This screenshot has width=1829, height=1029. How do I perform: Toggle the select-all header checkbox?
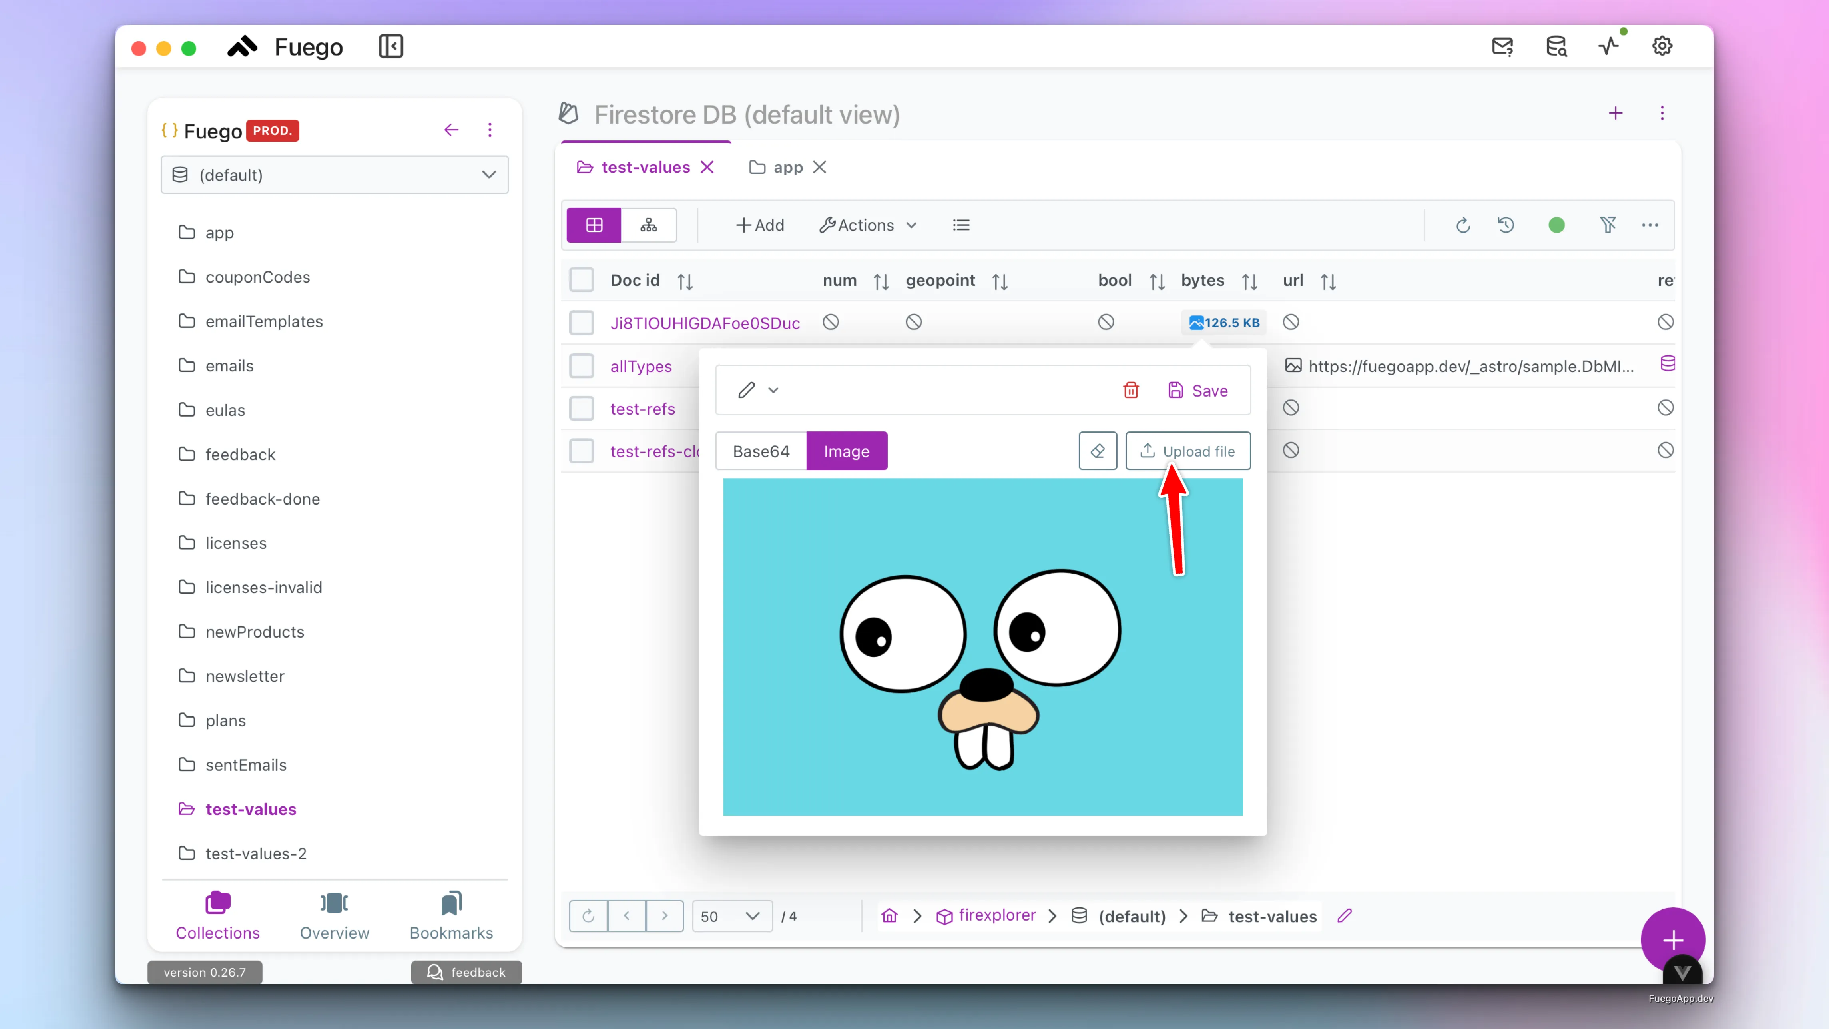pyautogui.click(x=581, y=280)
